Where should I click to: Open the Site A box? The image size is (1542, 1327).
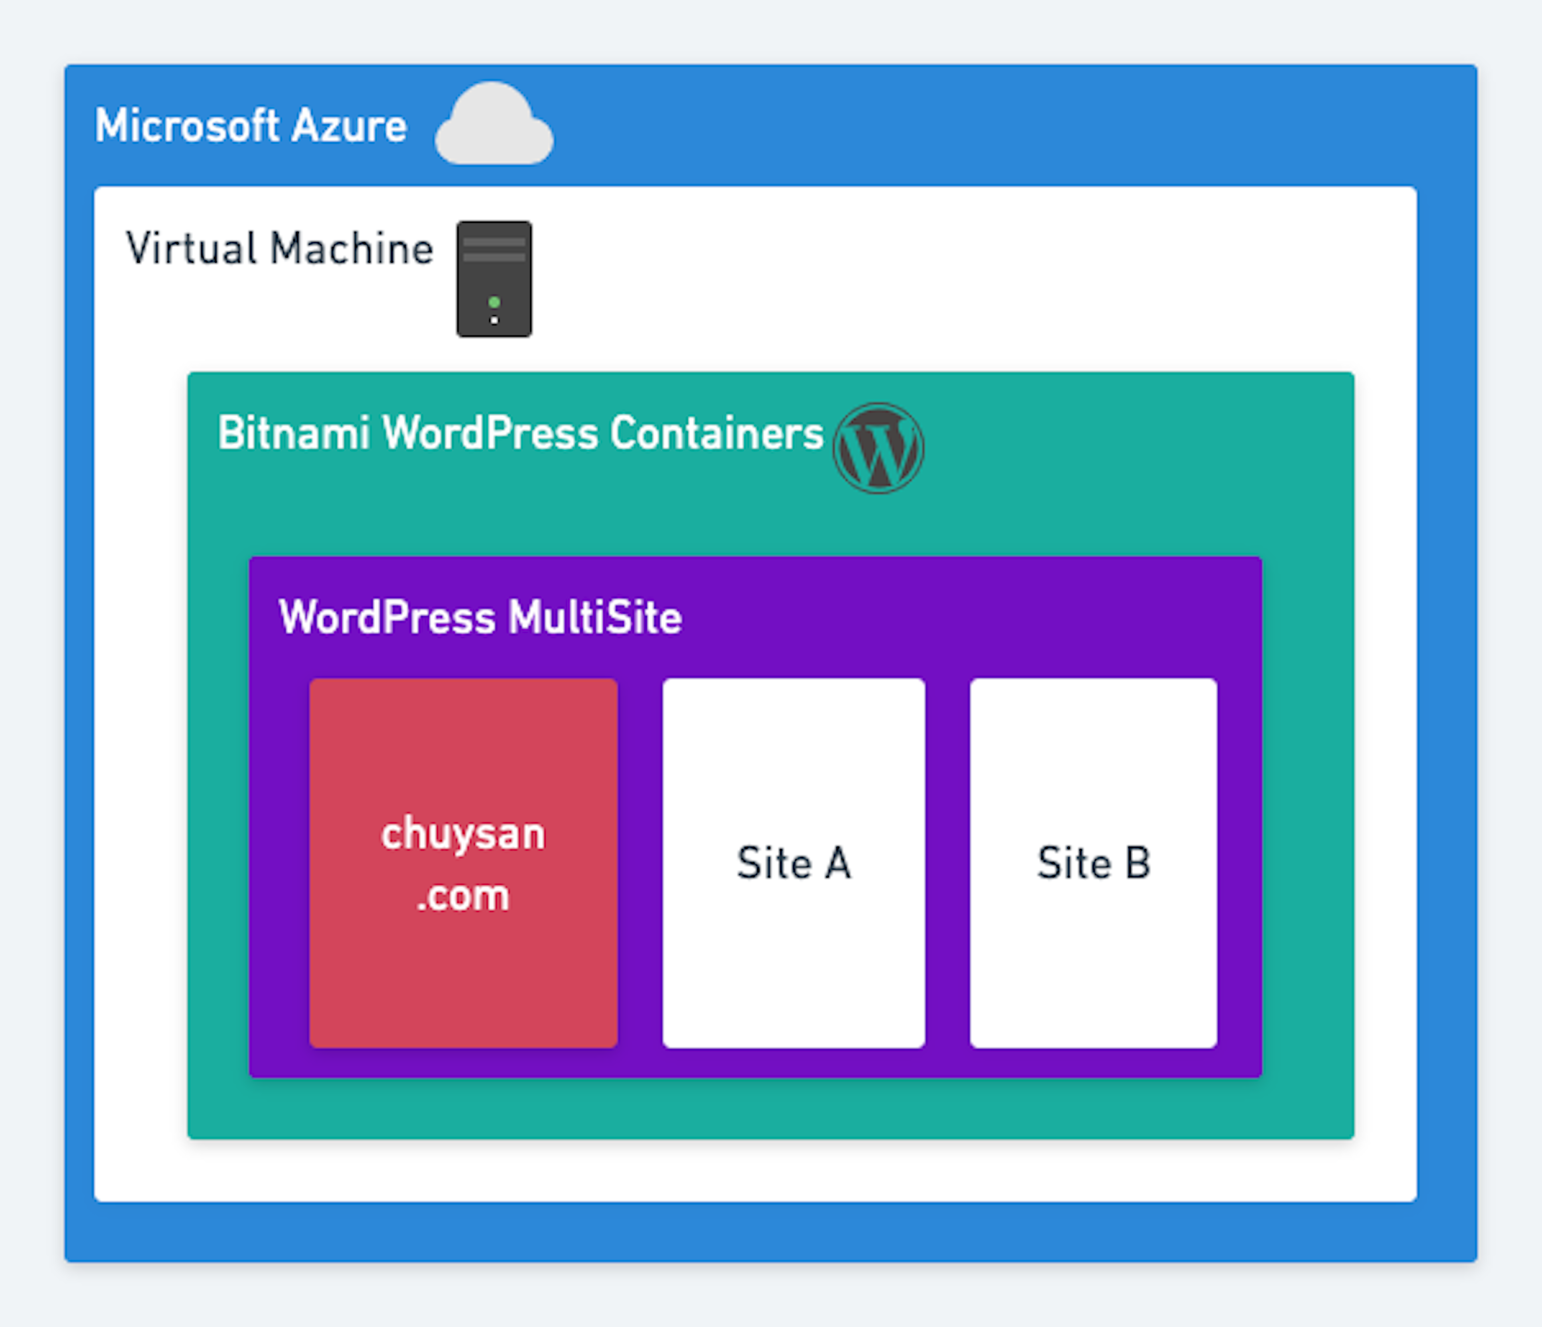point(793,863)
